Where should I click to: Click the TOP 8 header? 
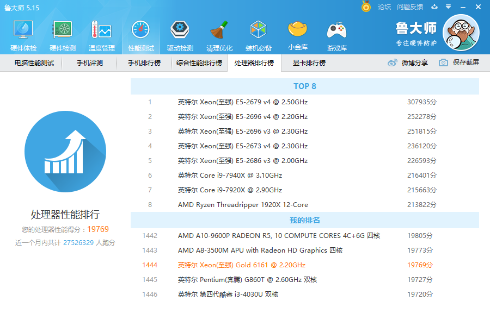305,86
